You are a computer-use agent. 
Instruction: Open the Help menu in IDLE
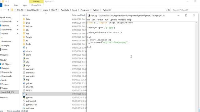[129, 20]
